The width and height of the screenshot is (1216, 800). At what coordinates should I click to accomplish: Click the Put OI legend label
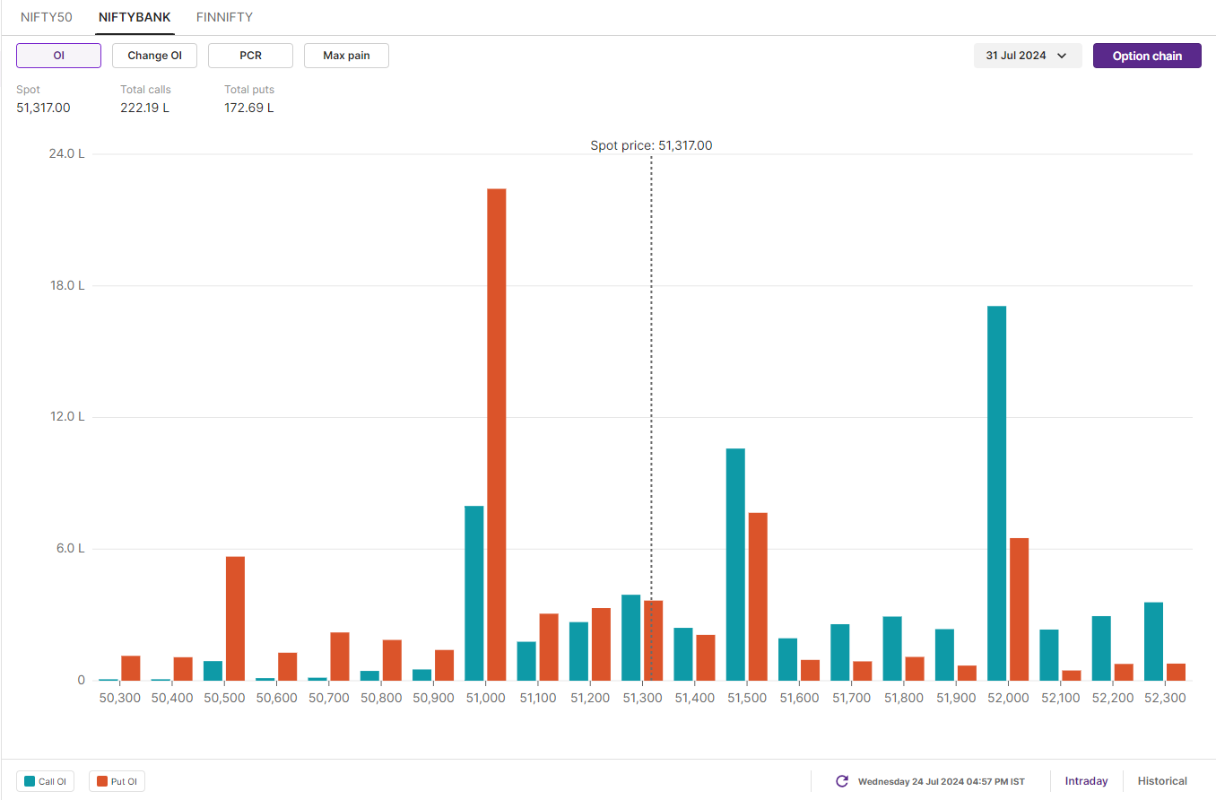pos(124,782)
